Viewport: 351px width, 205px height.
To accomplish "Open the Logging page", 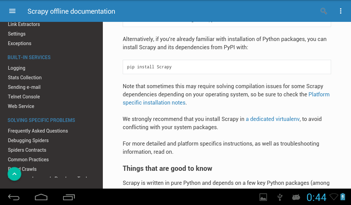I will (x=16, y=68).
